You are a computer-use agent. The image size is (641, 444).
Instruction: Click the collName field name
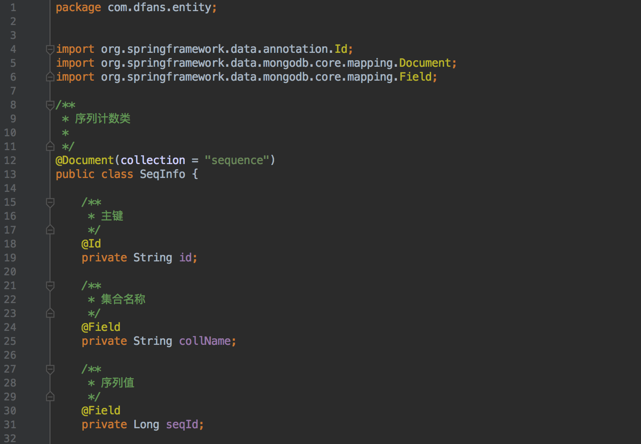click(205, 341)
